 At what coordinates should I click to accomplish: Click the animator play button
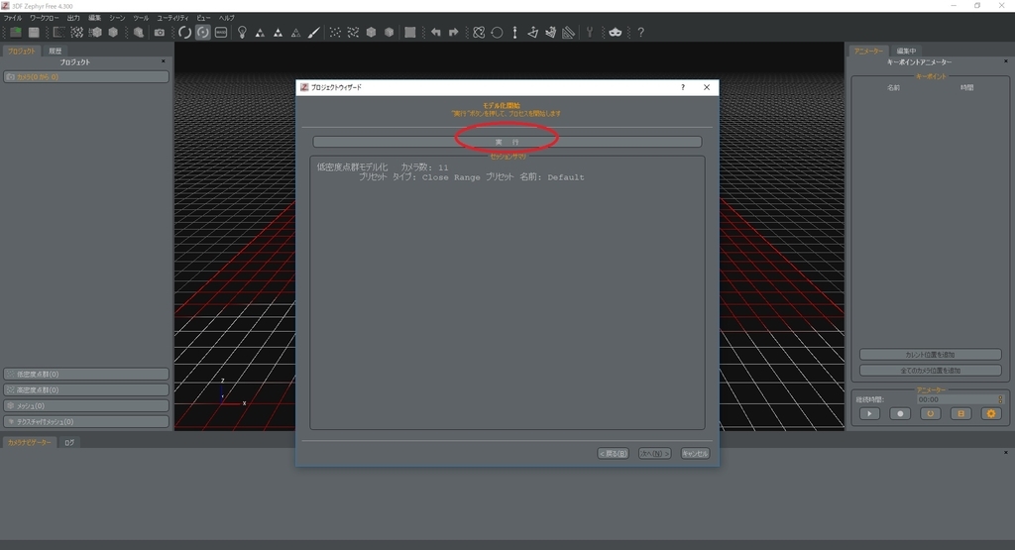(x=869, y=414)
